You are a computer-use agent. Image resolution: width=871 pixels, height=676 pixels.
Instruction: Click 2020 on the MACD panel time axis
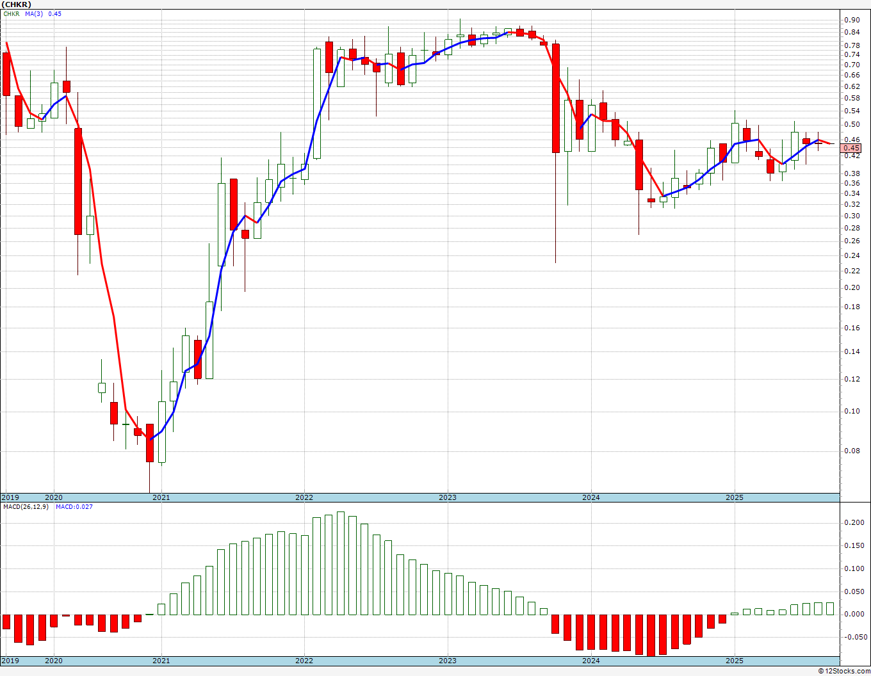(x=54, y=661)
